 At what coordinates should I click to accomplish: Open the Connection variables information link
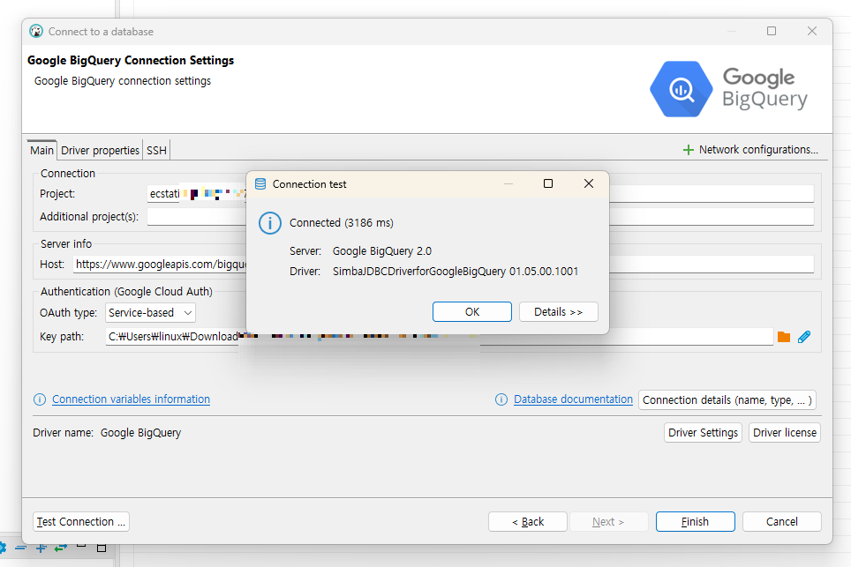(x=131, y=399)
